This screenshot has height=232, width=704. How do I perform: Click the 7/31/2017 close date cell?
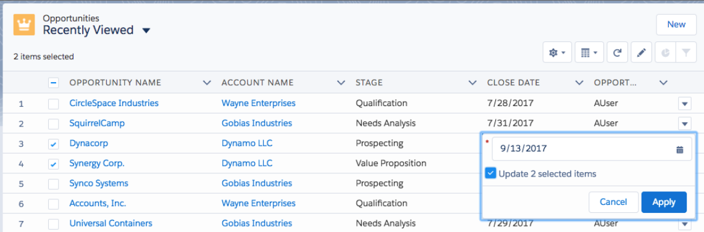(x=510, y=123)
